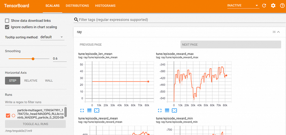Click TOGGLE ALL RUNS button
Screen dimensions: 286x135
35,124
